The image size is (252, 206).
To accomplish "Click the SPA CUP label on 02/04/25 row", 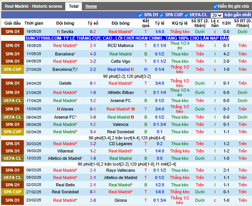I will (x=12, y=132).
